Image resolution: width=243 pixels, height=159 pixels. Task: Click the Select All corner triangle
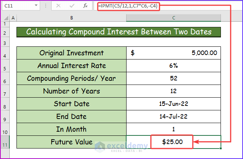click(x=6, y=18)
